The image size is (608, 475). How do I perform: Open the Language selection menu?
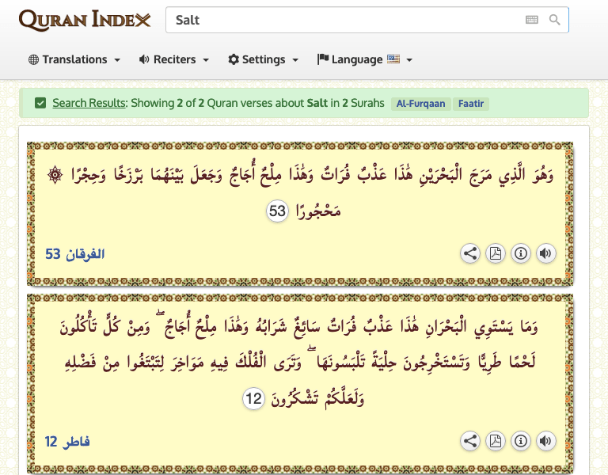pyautogui.click(x=364, y=59)
